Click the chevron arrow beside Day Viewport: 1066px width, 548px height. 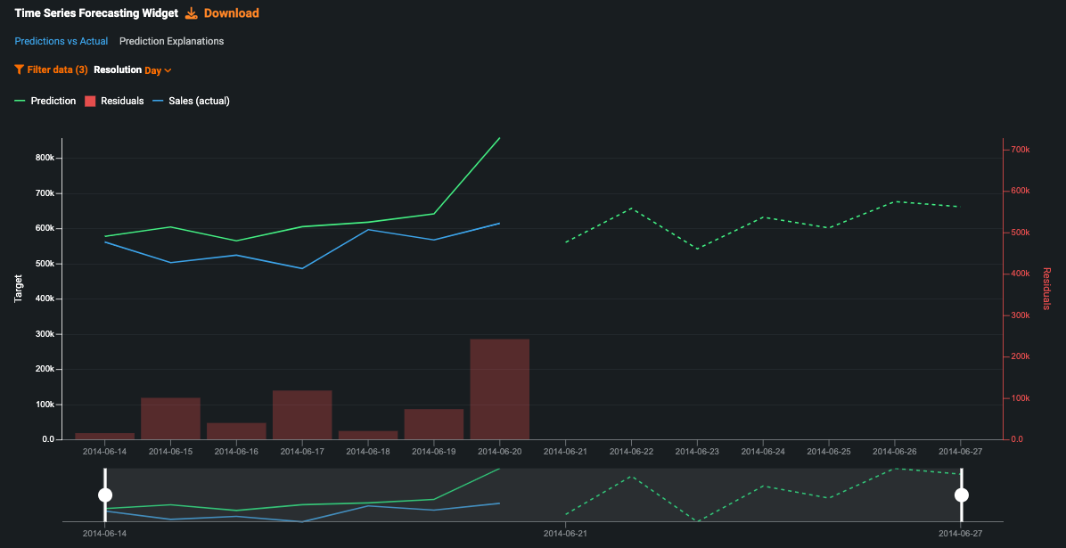(168, 70)
